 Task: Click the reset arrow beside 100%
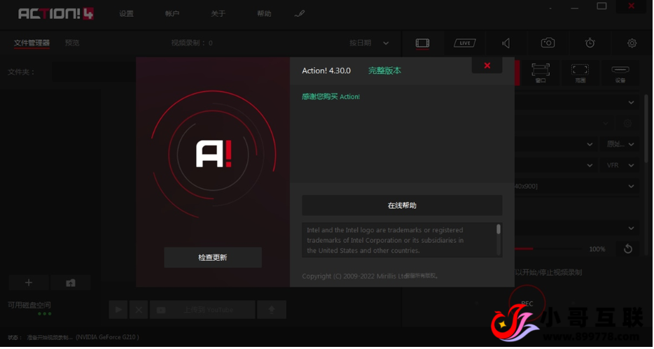tap(627, 249)
